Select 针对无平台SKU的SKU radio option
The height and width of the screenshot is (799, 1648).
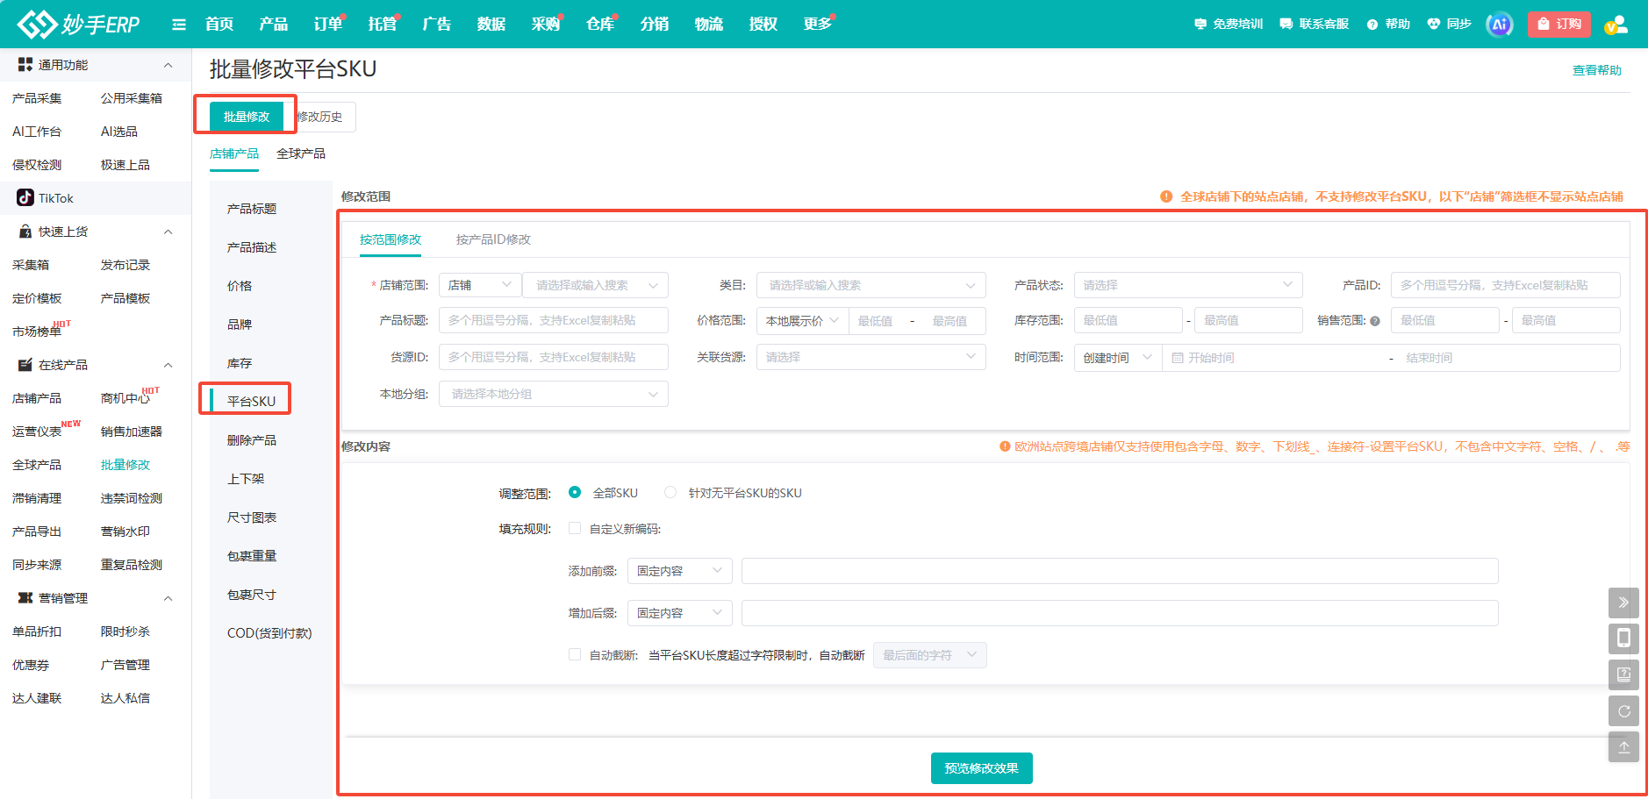(670, 492)
